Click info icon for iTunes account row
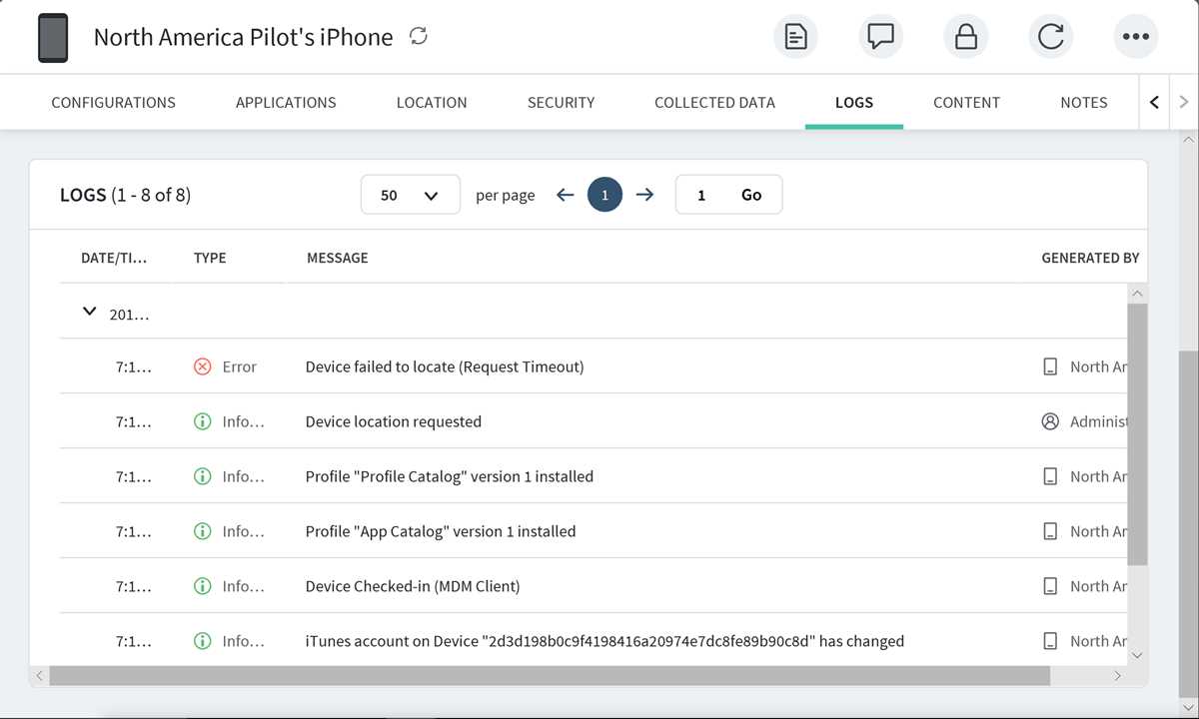 202,641
